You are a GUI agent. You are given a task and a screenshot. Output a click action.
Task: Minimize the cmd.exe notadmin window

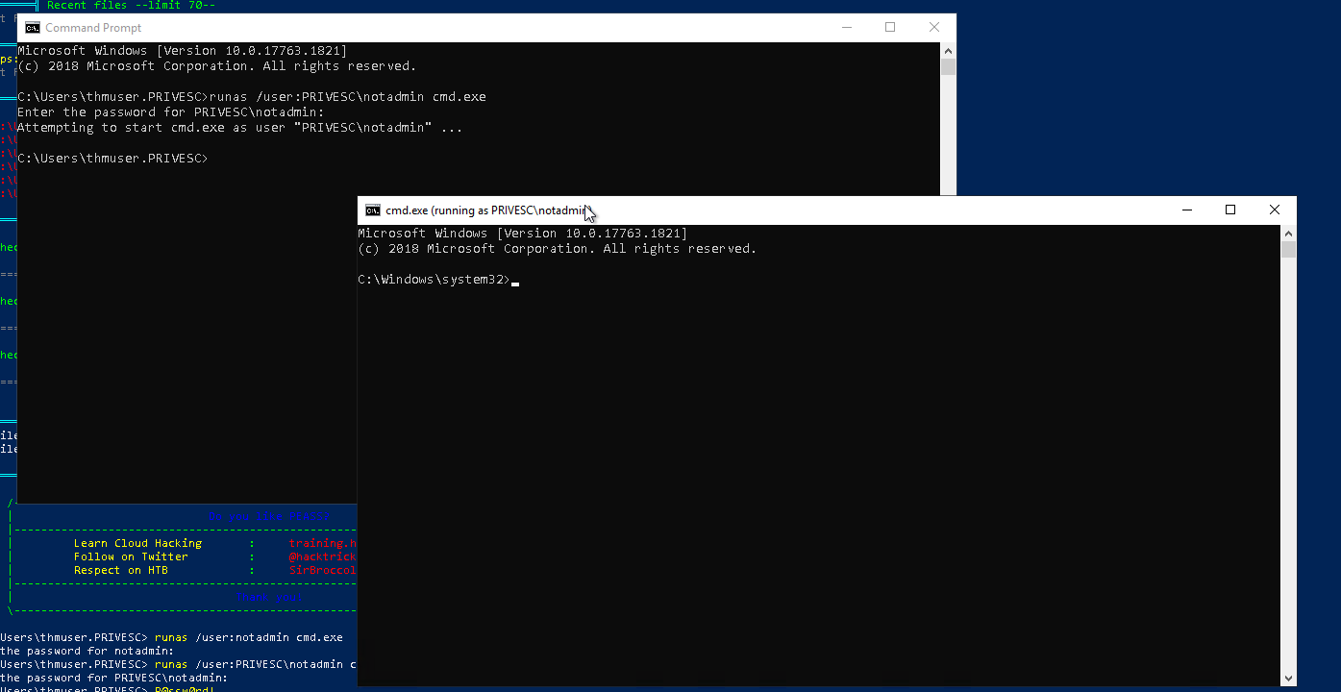tap(1186, 210)
